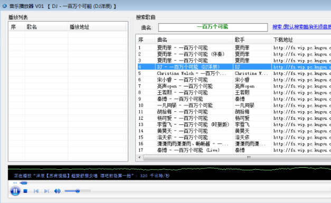Click the playback seek bar handle

point(24,183)
